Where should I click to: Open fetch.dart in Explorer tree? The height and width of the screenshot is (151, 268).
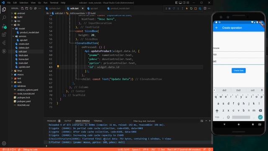[x=23, y=55]
